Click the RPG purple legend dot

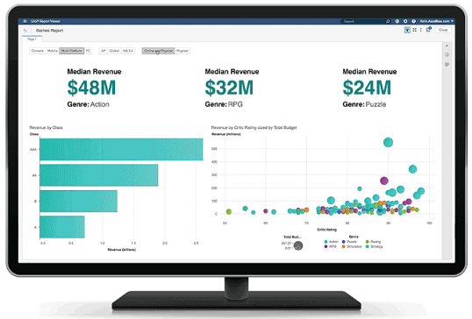coord(325,246)
